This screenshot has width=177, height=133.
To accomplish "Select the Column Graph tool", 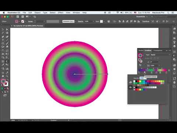I will pos(7,69).
